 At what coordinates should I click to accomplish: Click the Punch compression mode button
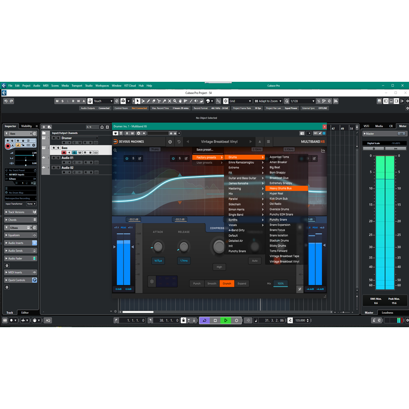click(197, 283)
